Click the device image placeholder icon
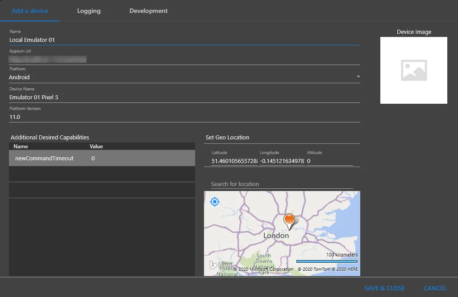The height and width of the screenshot is (297, 458). click(x=413, y=70)
